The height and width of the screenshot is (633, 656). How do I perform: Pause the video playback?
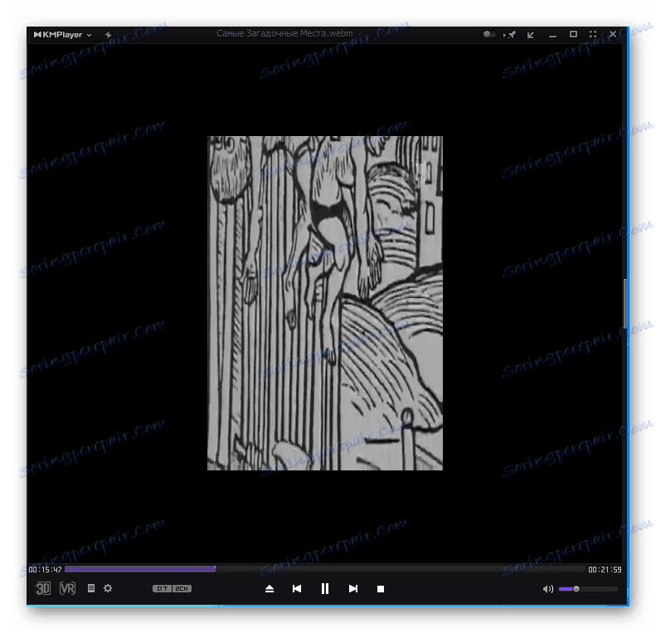click(324, 589)
